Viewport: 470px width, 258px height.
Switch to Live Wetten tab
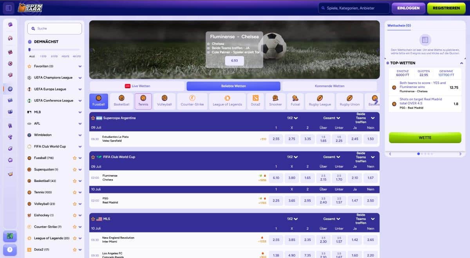[137, 86]
